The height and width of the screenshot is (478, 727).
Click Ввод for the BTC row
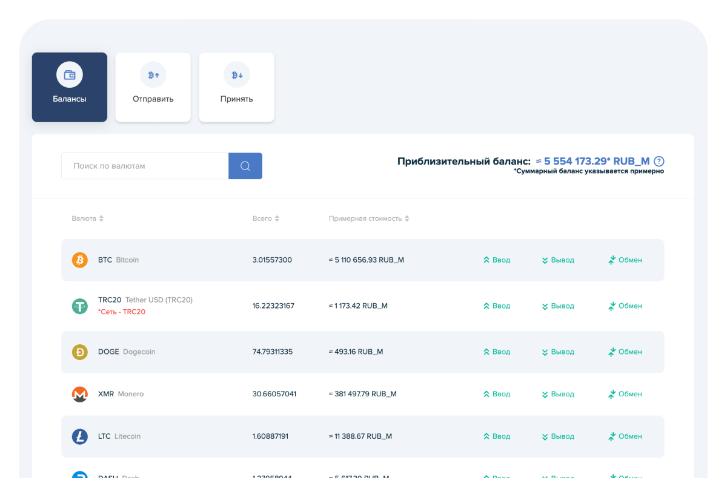(x=497, y=260)
